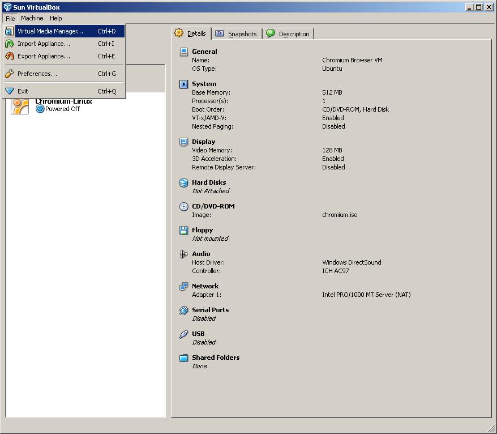The image size is (497, 434).
Task: Click the Shared Folders folder icon
Action: tap(183, 358)
